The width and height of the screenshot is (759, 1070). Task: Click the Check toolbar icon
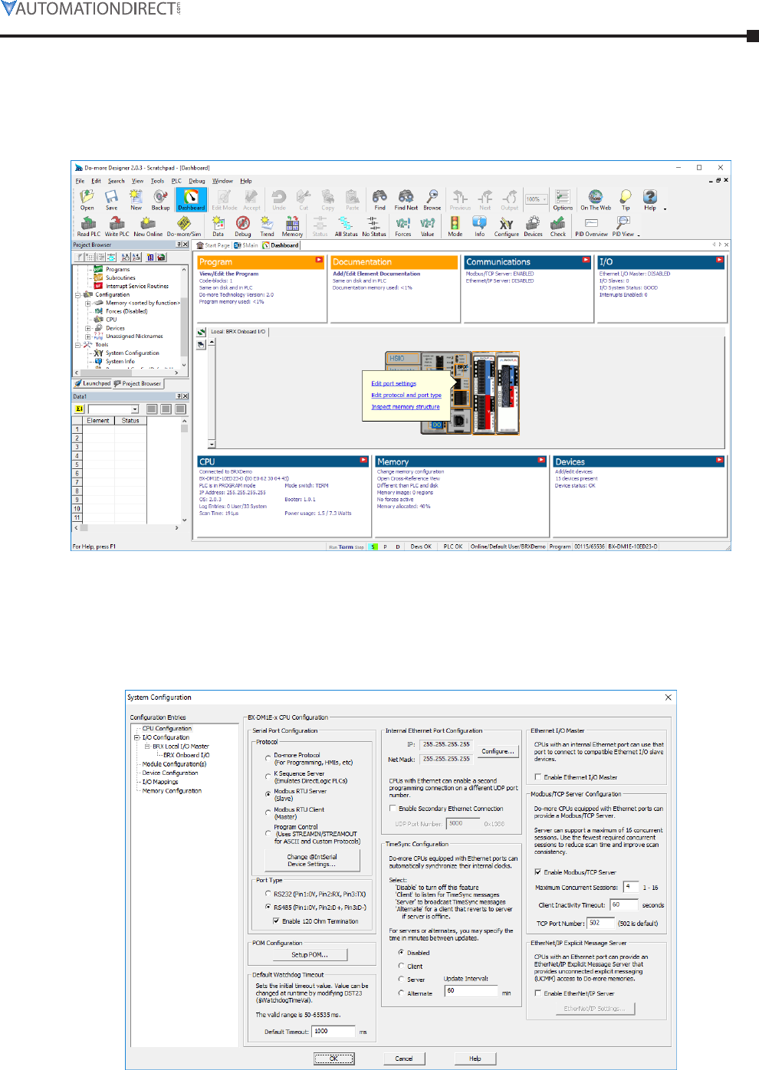point(558,226)
